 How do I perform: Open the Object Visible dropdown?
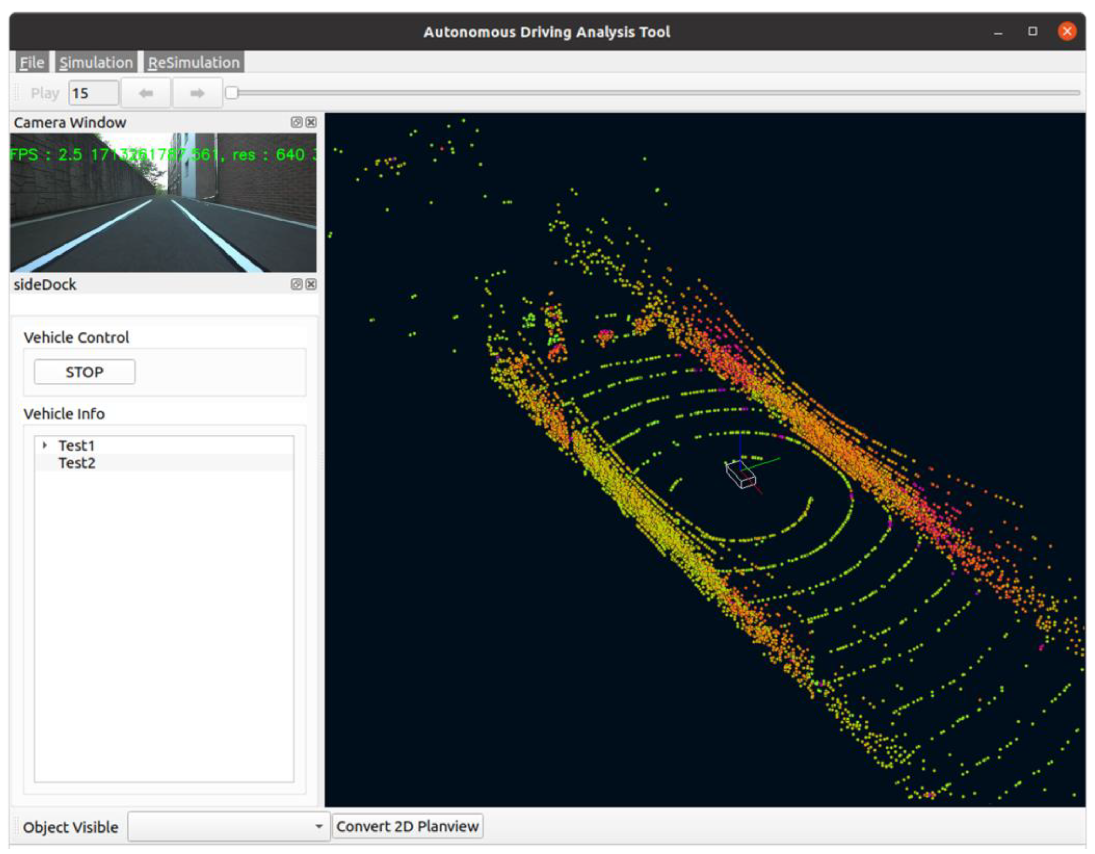[228, 826]
